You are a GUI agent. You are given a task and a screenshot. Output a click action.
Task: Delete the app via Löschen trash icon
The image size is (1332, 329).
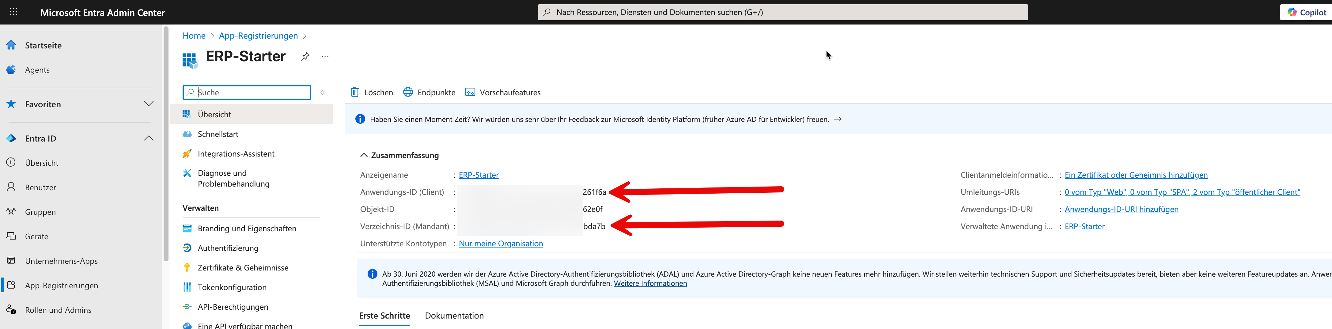(x=355, y=92)
